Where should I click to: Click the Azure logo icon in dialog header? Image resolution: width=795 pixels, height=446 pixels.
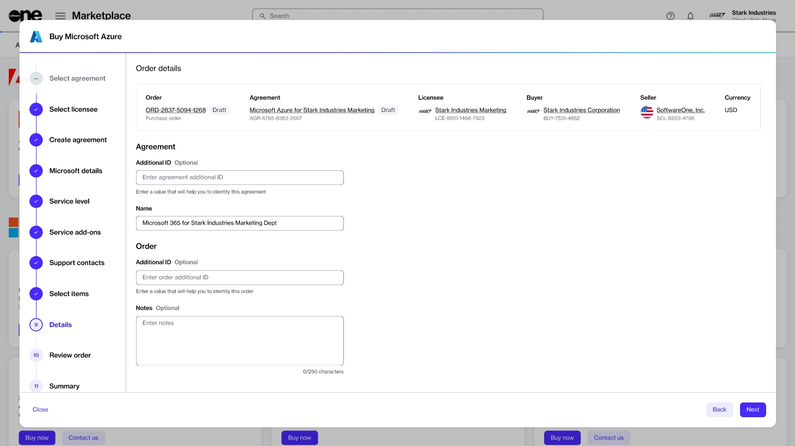point(36,36)
